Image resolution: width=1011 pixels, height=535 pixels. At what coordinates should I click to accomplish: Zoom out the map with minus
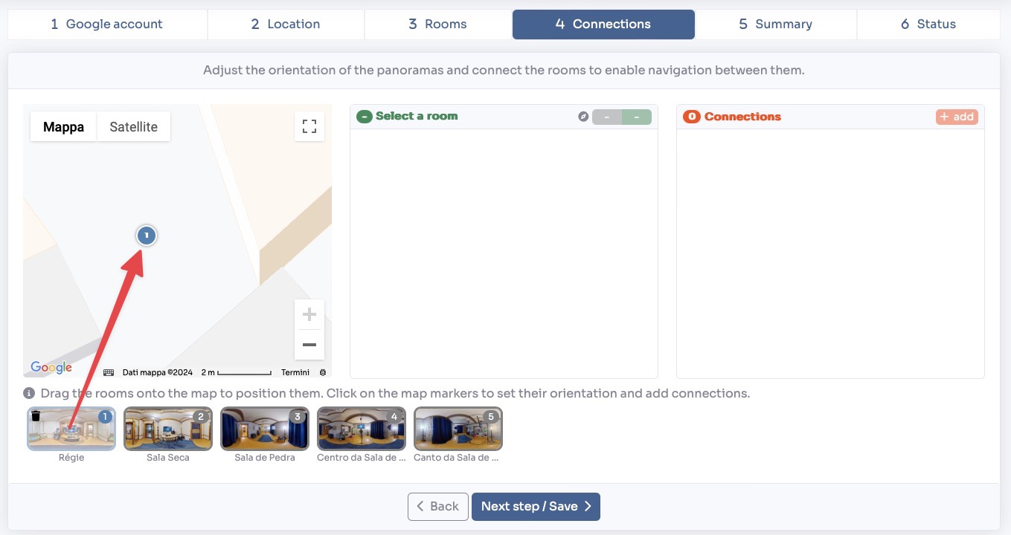click(x=309, y=345)
